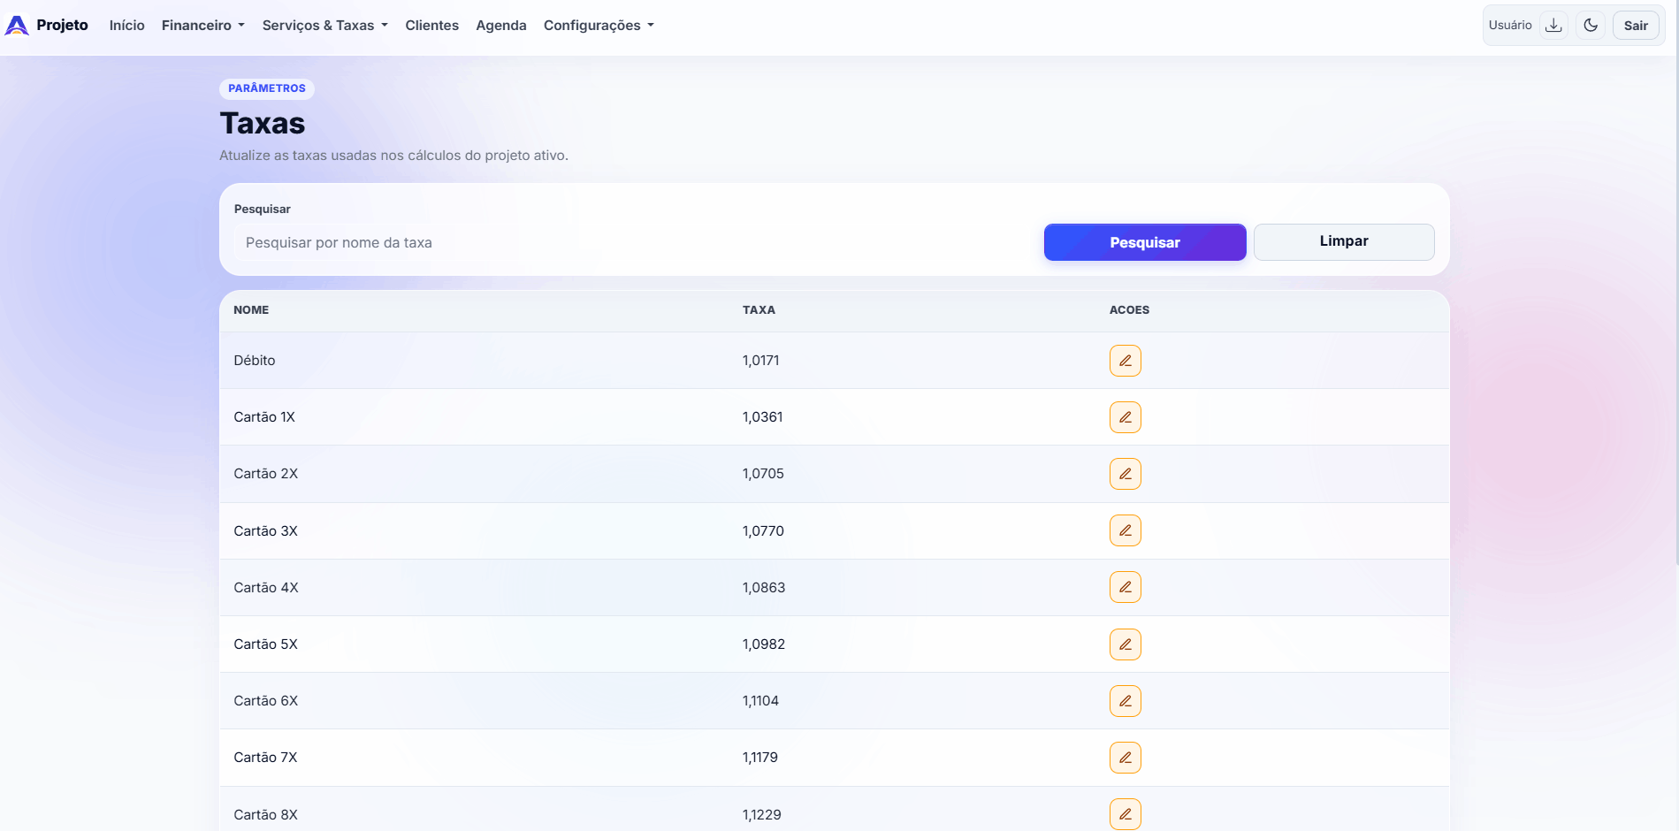Edit the Cartão 2X rate
This screenshot has height=831, width=1679.
(x=1126, y=474)
